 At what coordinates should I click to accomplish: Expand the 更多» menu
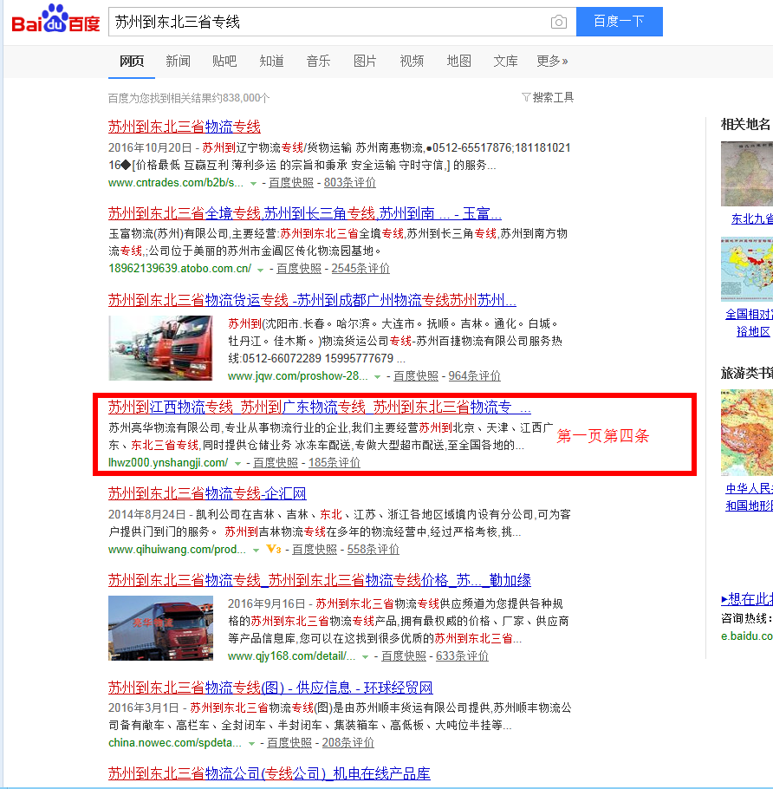[x=552, y=62]
